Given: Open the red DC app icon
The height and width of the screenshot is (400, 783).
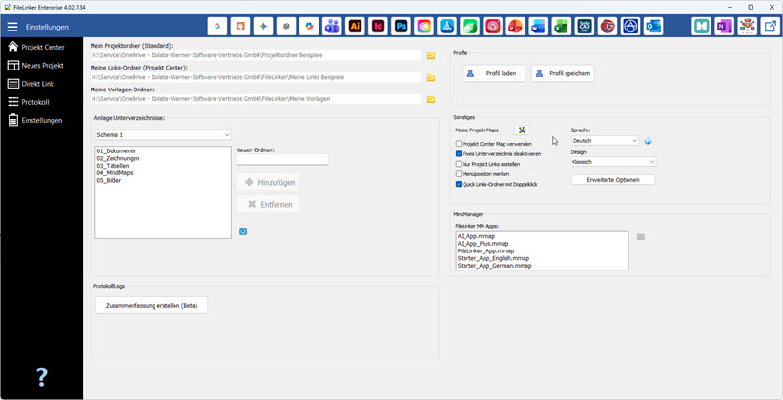Looking at the screenshot, I should [x=608, y=27].
